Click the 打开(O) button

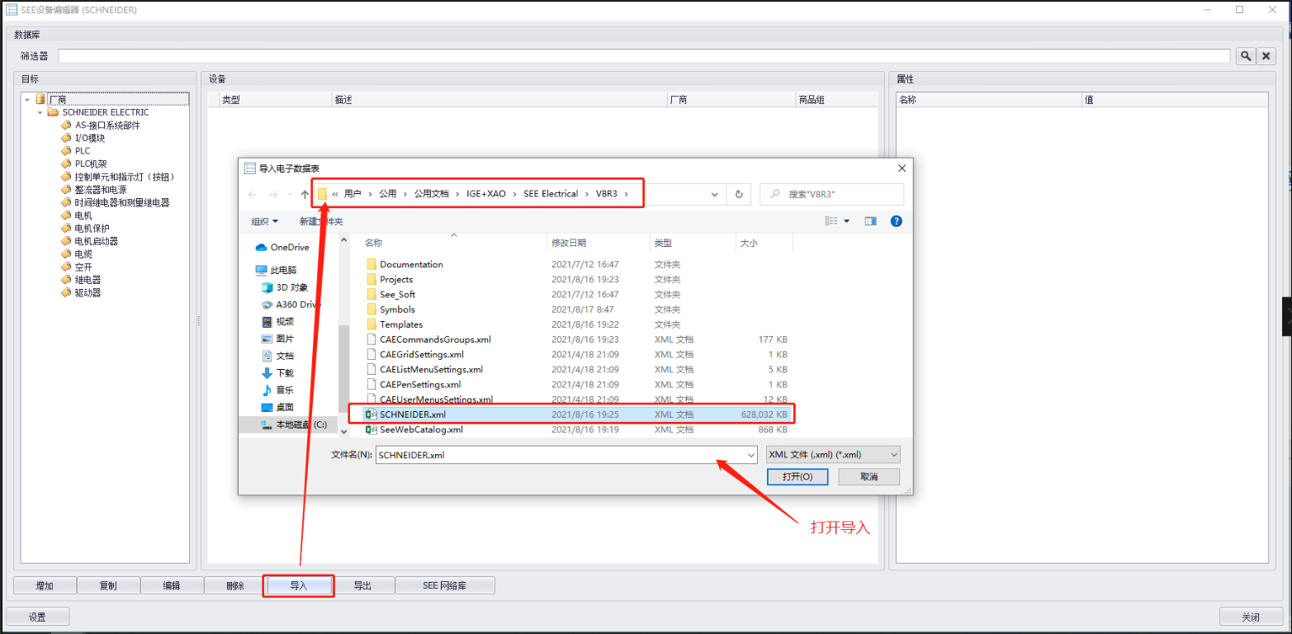pos(797,477)
